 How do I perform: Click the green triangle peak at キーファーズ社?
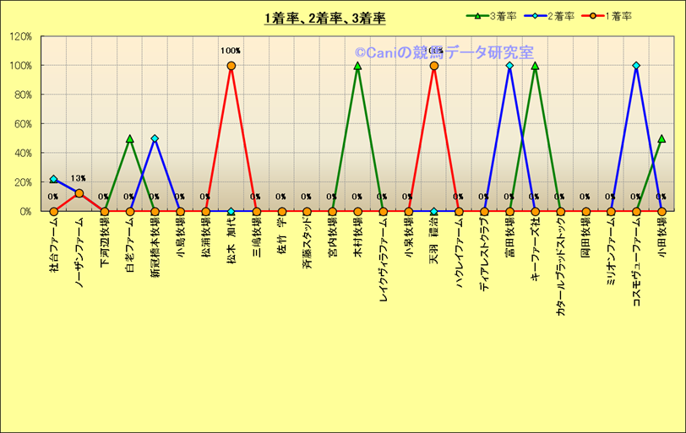coord(535,66)
